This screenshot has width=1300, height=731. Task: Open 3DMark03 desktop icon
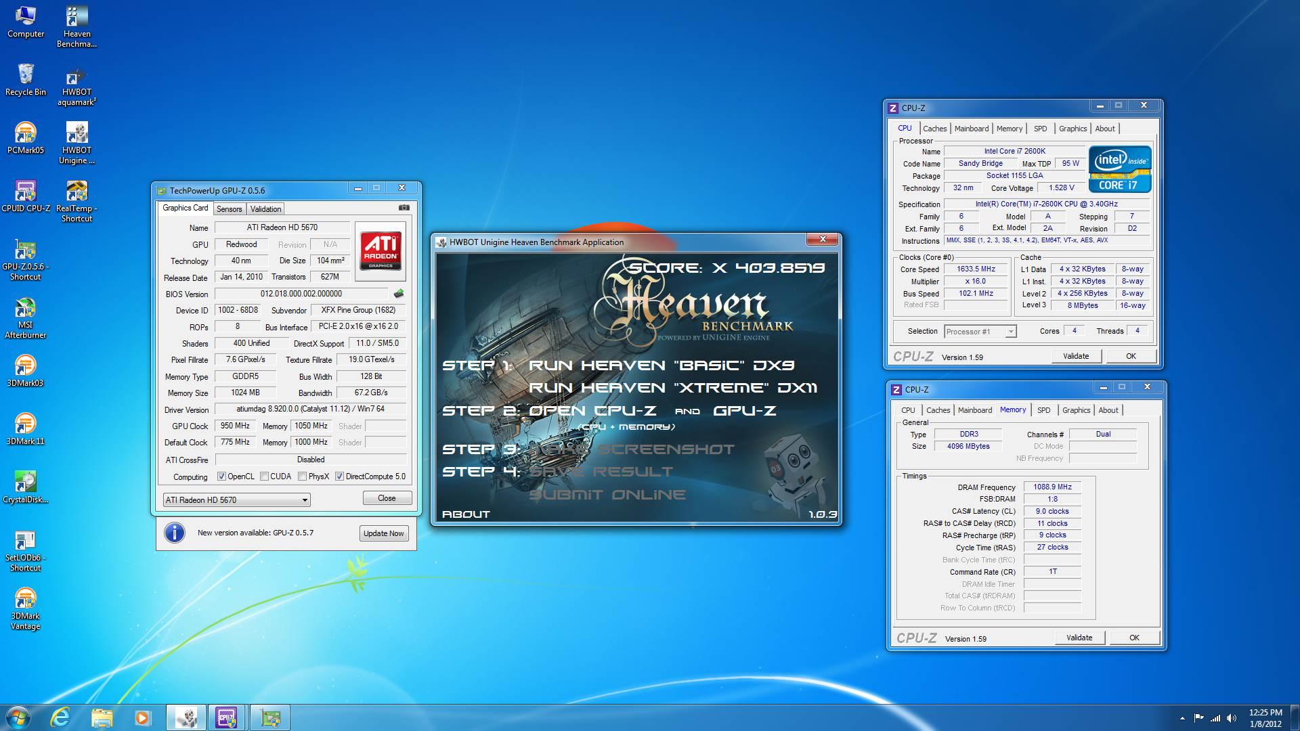[25, 371]
